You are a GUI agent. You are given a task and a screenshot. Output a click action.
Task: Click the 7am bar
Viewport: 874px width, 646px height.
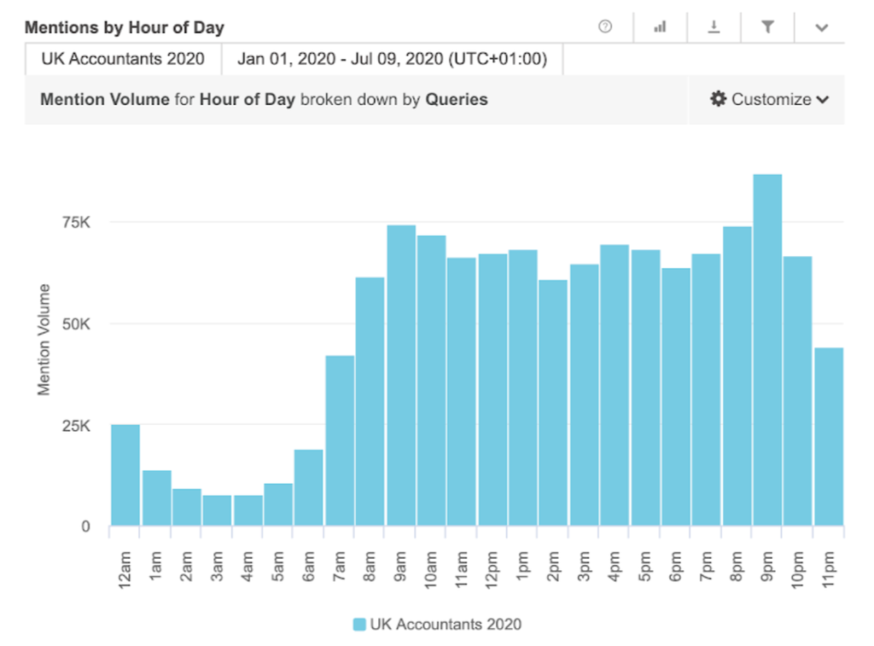coord(340,440)
